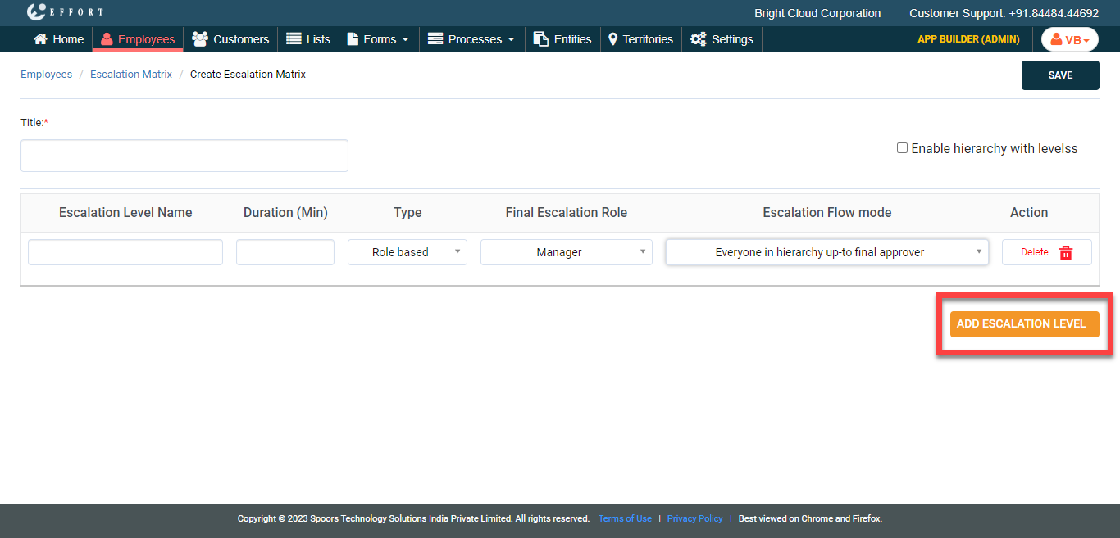Screen dimensions: 1120x538
Task: Open the Type 'Role based' dropdown
Action: 407,252
